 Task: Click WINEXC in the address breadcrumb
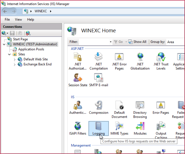click(41, 11)
